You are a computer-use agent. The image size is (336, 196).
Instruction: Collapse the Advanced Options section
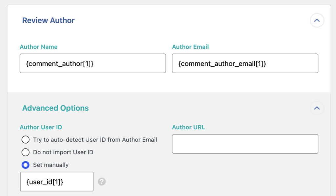[x=317, y=108]
